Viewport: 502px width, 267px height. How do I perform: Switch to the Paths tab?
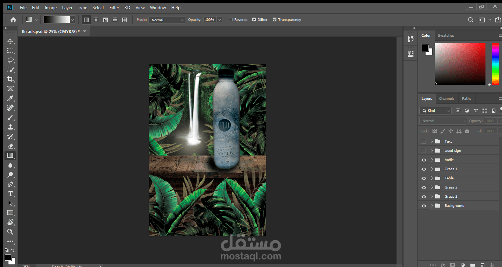coord(466,99)
